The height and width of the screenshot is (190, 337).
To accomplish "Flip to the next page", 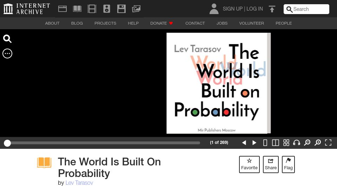I will click(254, 142).
